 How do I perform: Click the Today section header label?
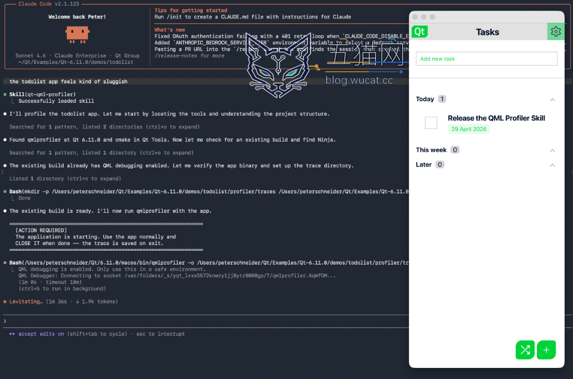point(424,99)
